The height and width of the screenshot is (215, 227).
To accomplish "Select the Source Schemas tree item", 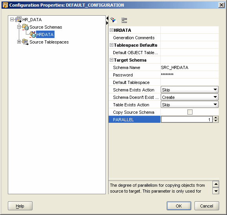I will [46, 27].
